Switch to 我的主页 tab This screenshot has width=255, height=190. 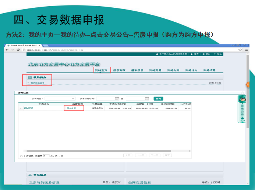click(x=101, y=70)
